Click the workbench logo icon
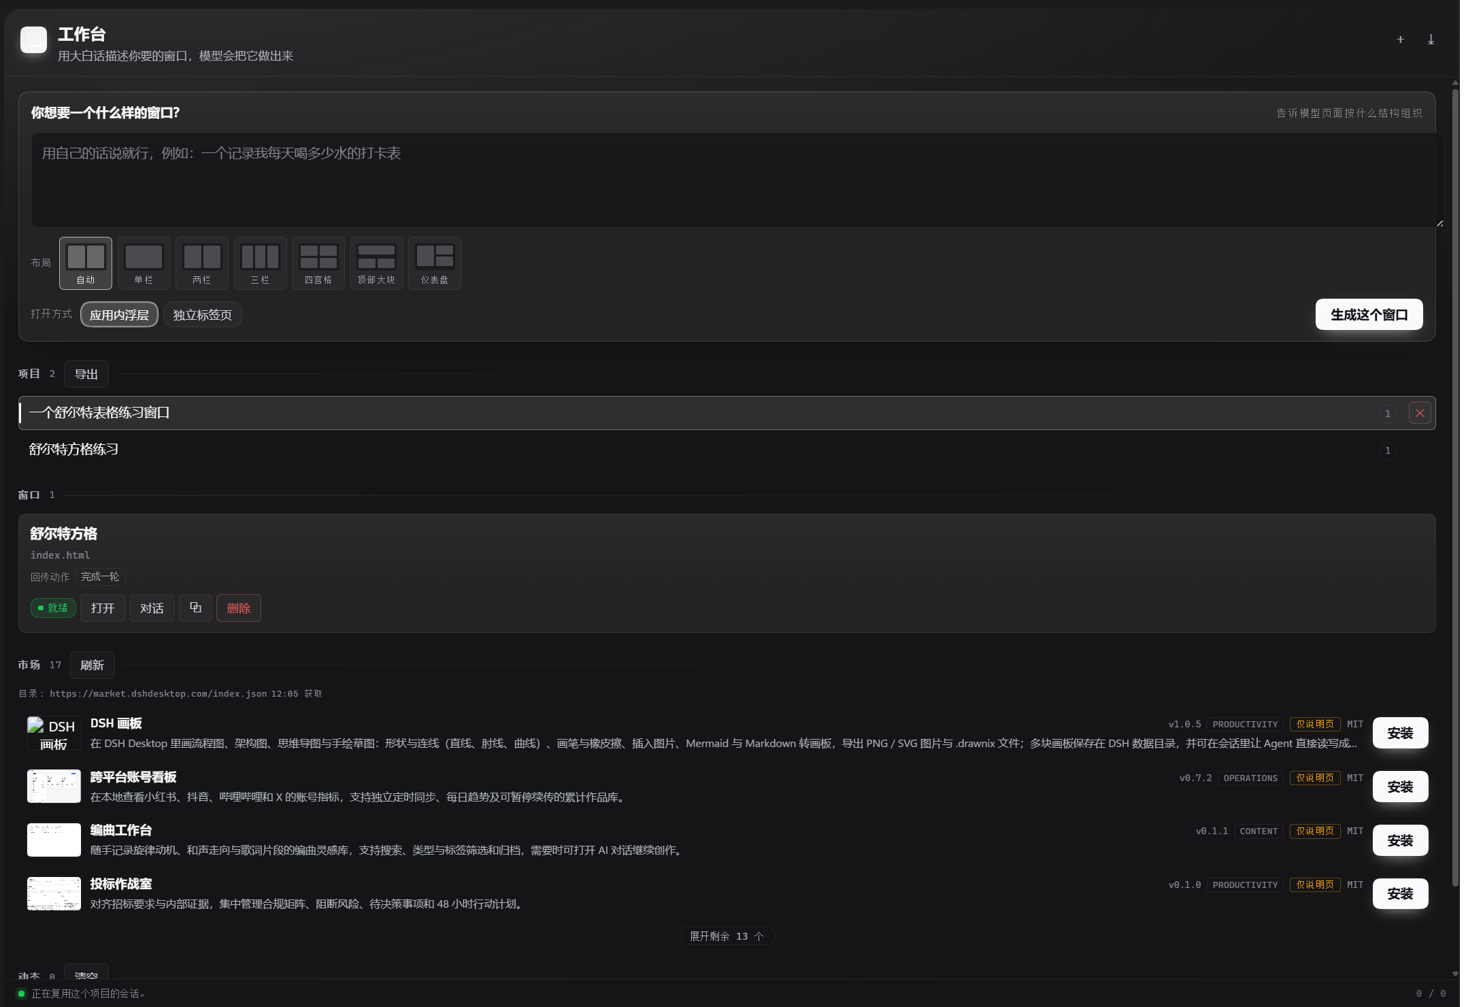 pos(33,39)
